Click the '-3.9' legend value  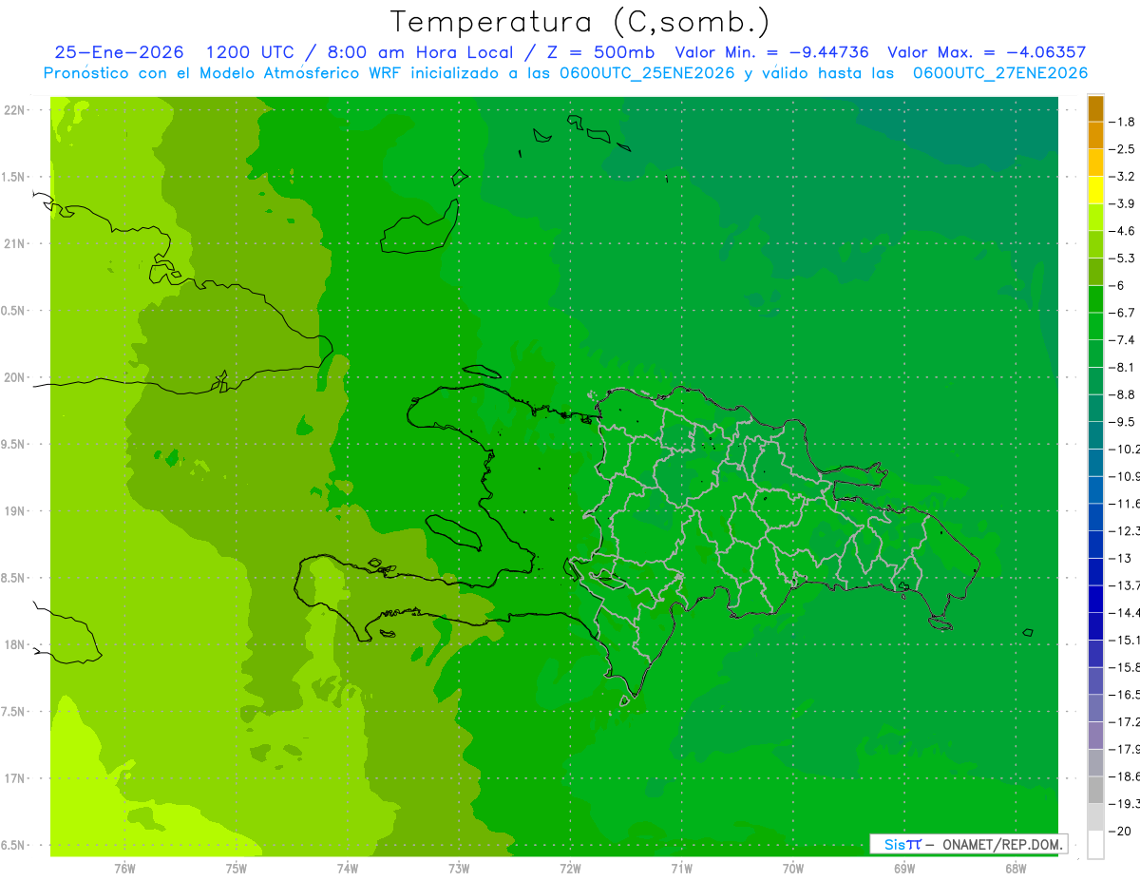[x=1122, y=203]
